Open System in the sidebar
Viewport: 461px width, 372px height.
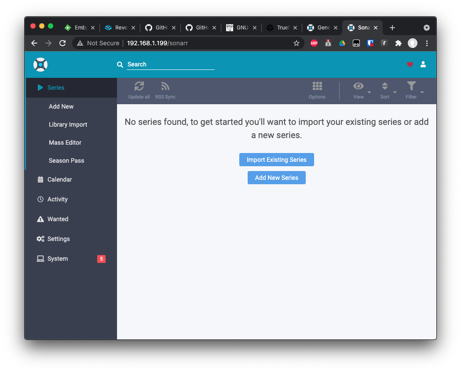[71, 259]
